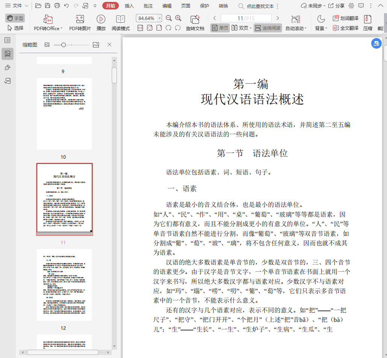This screenshot has height=358, width=387.
Task: Open the 页面 tab
Action: tap(186, 6)
